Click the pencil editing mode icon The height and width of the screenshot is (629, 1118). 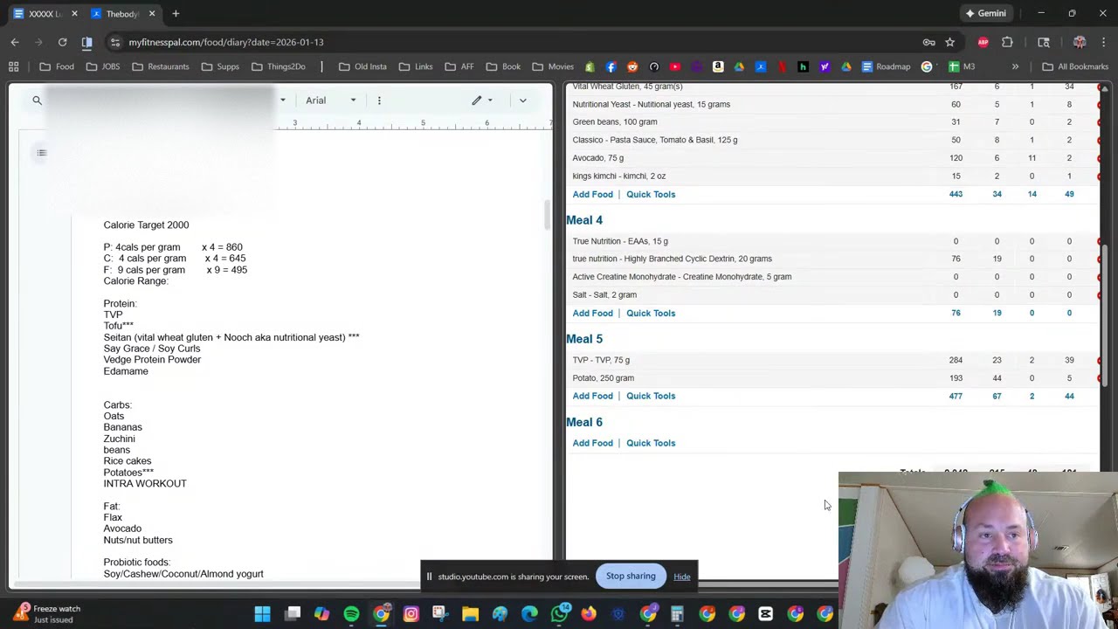click(x=477, y=100)
